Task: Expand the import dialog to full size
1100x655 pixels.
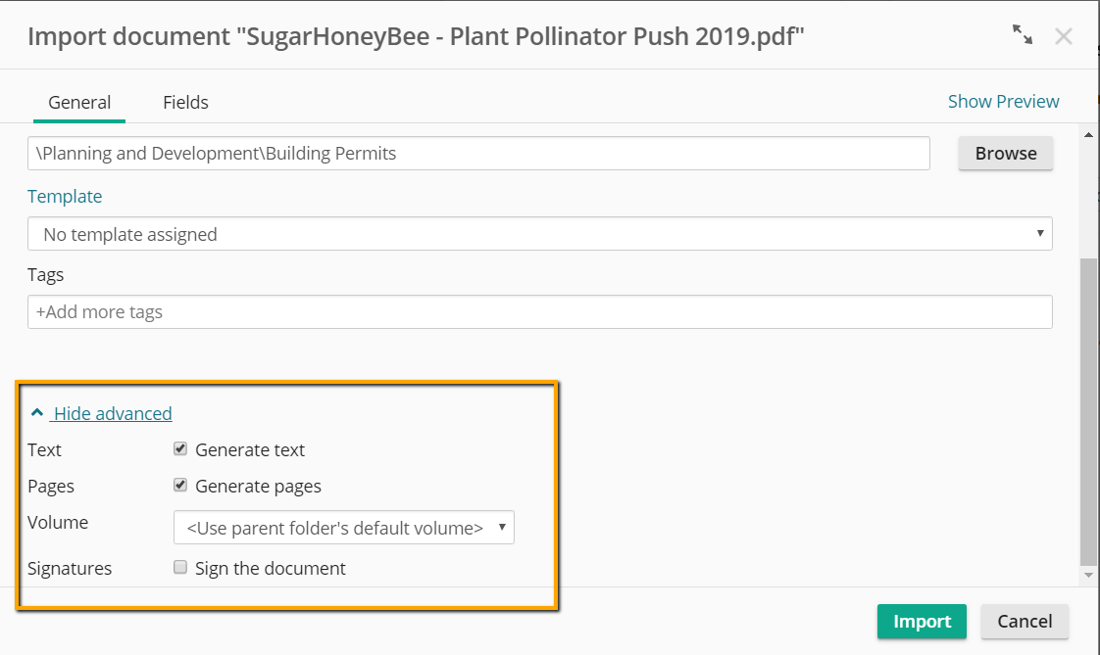Action: pyautogui.click(x=1023, y=34)
